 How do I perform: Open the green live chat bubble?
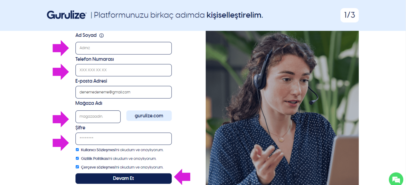point(396,179)
